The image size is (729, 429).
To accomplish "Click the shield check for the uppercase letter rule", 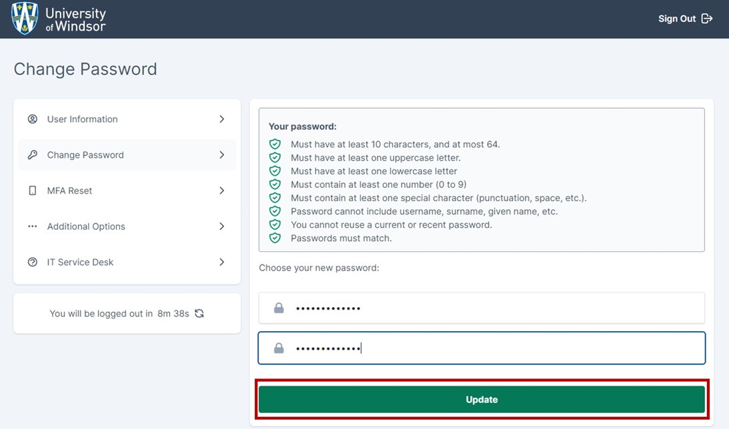I will tap(275, 157).
